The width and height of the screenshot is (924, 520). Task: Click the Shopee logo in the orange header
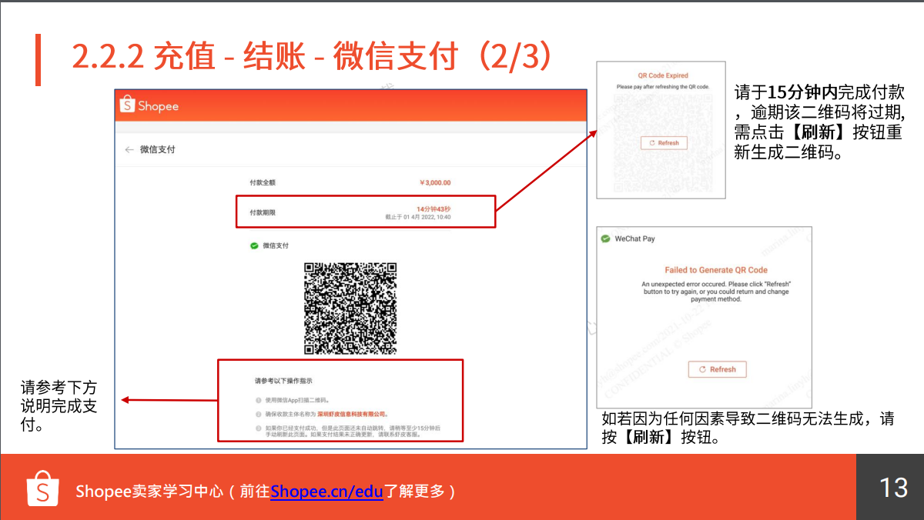(x=150, y=106)
